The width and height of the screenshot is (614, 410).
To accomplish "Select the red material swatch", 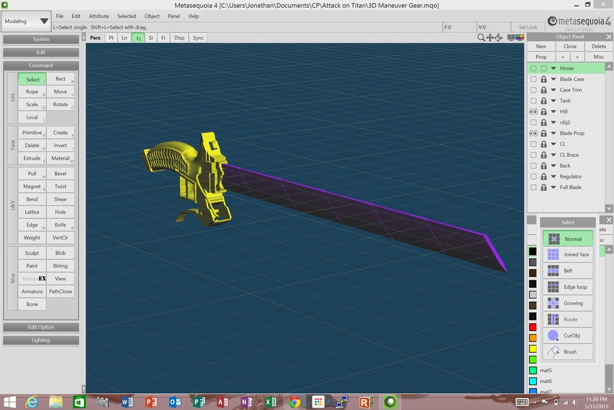I will point(533,327).
